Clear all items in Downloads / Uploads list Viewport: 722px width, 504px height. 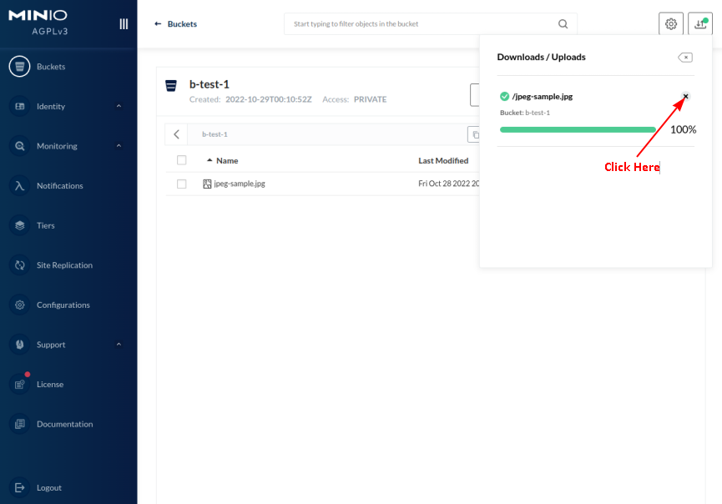point(684,58)
